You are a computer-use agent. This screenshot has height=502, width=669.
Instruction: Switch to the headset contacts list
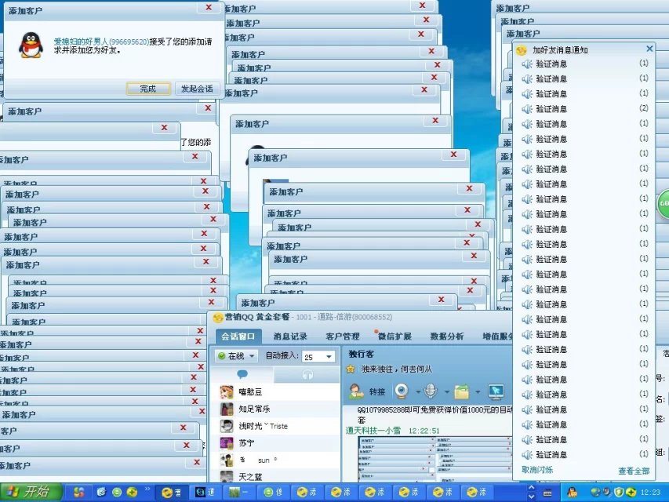point(307,375)
